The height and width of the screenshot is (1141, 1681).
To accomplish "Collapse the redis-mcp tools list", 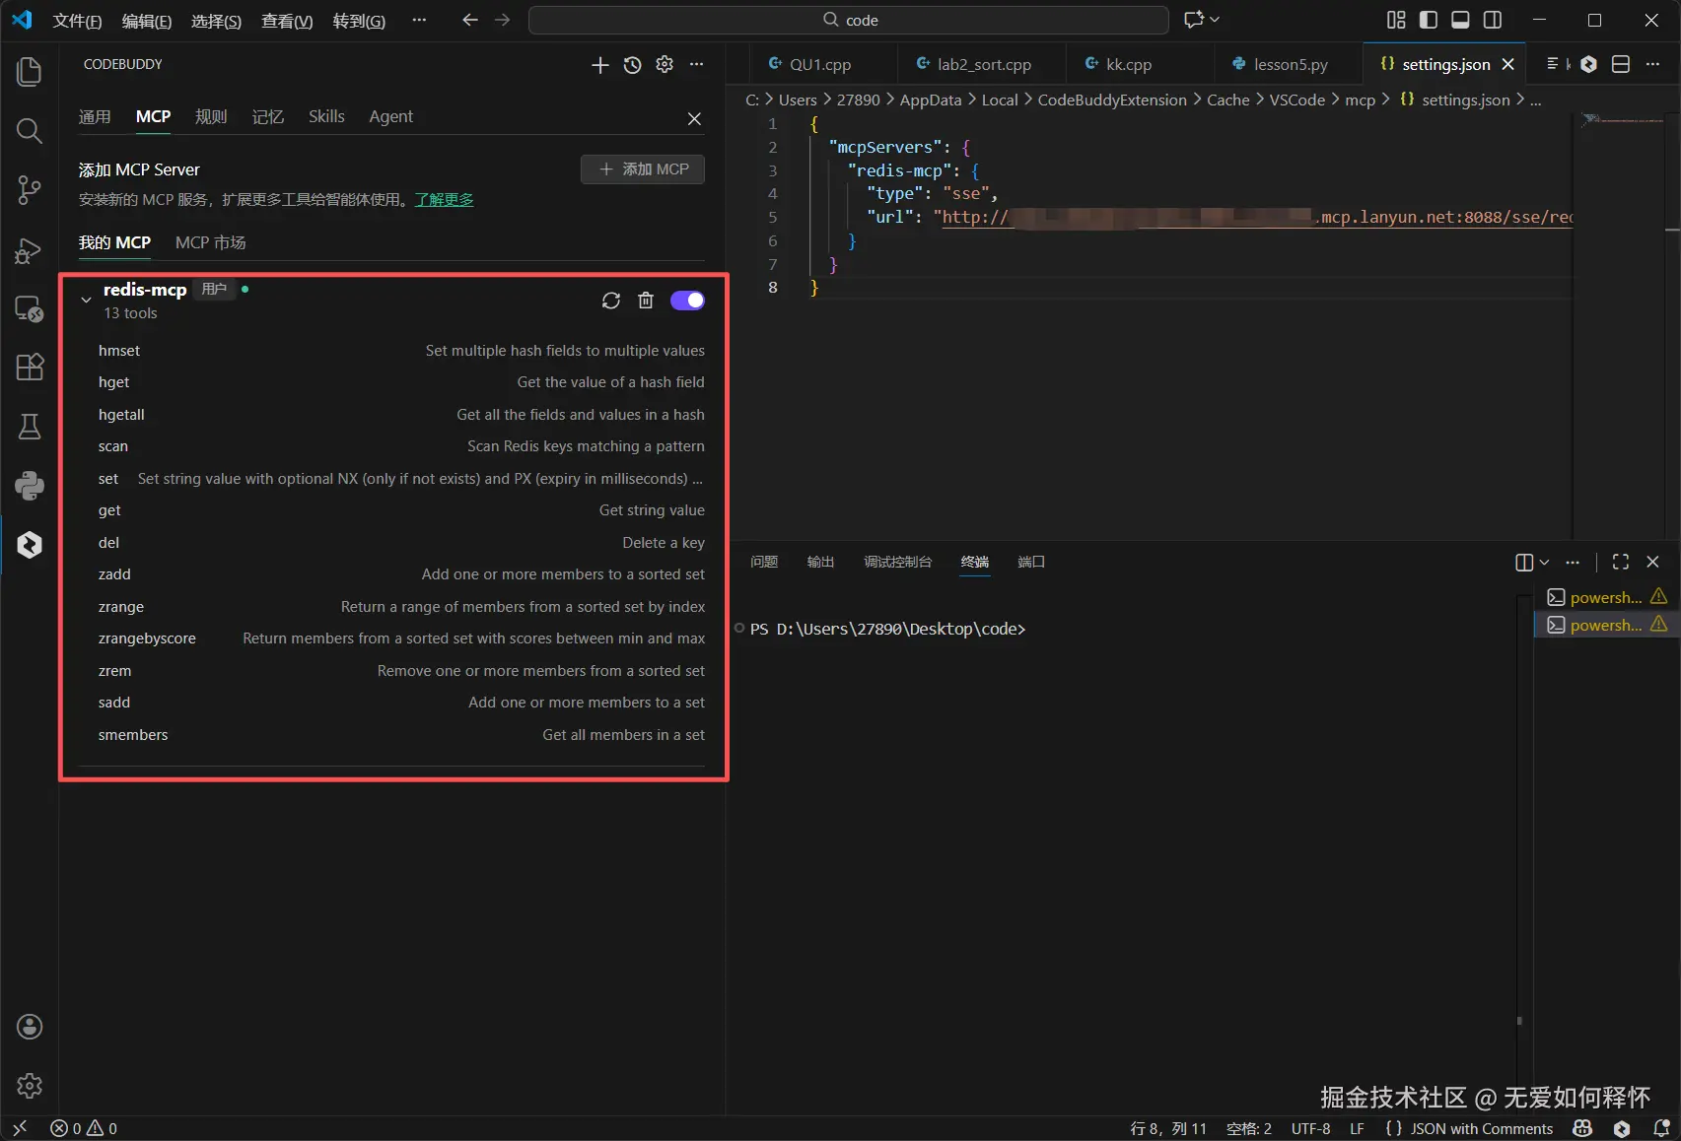I will 86,300.
